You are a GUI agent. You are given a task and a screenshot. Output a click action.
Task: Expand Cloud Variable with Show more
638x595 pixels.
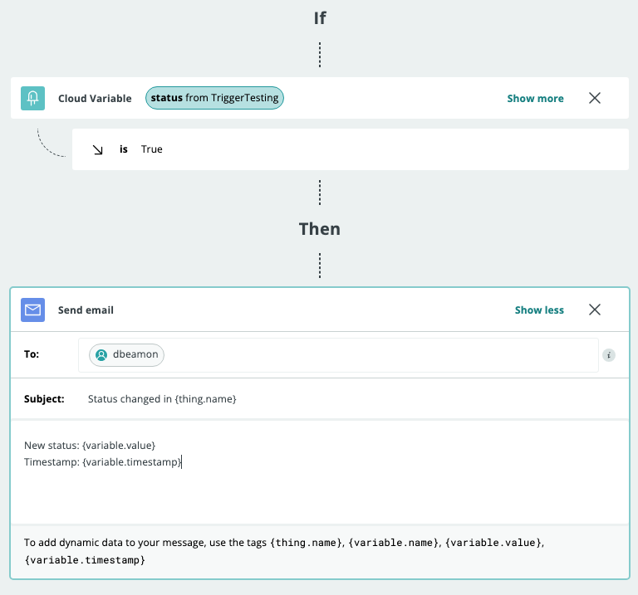pyautogui.click(x=535, y=99)
